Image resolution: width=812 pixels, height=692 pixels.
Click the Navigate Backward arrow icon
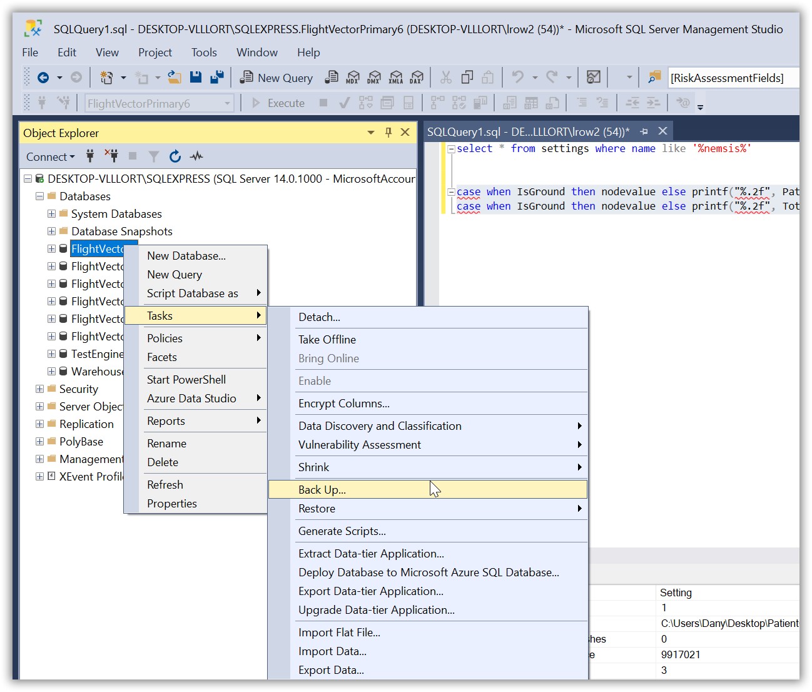tap(43, 78)
